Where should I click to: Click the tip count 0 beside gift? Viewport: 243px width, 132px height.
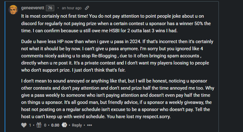click(x=45, y=125)
